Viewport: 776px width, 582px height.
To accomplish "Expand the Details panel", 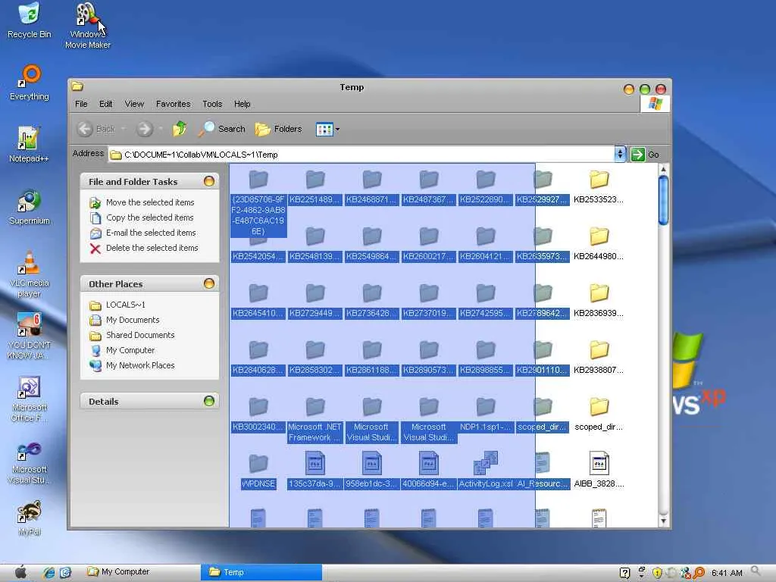I will point(209,401).
